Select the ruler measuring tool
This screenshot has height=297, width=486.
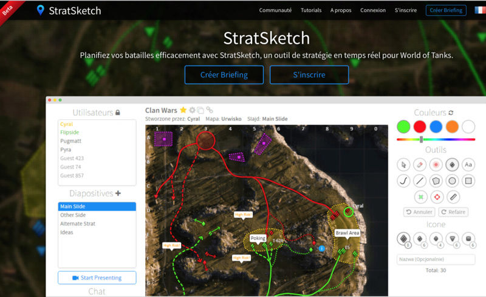(x=453, y=197)
